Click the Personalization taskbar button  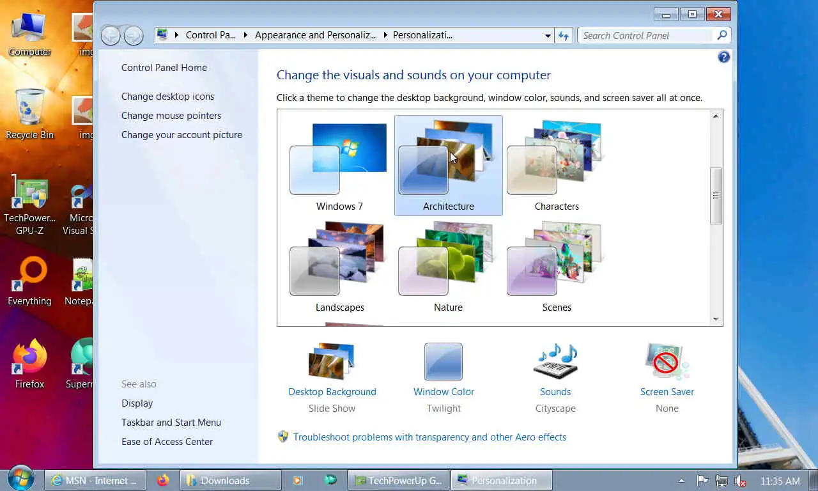[x=502, y=480]
